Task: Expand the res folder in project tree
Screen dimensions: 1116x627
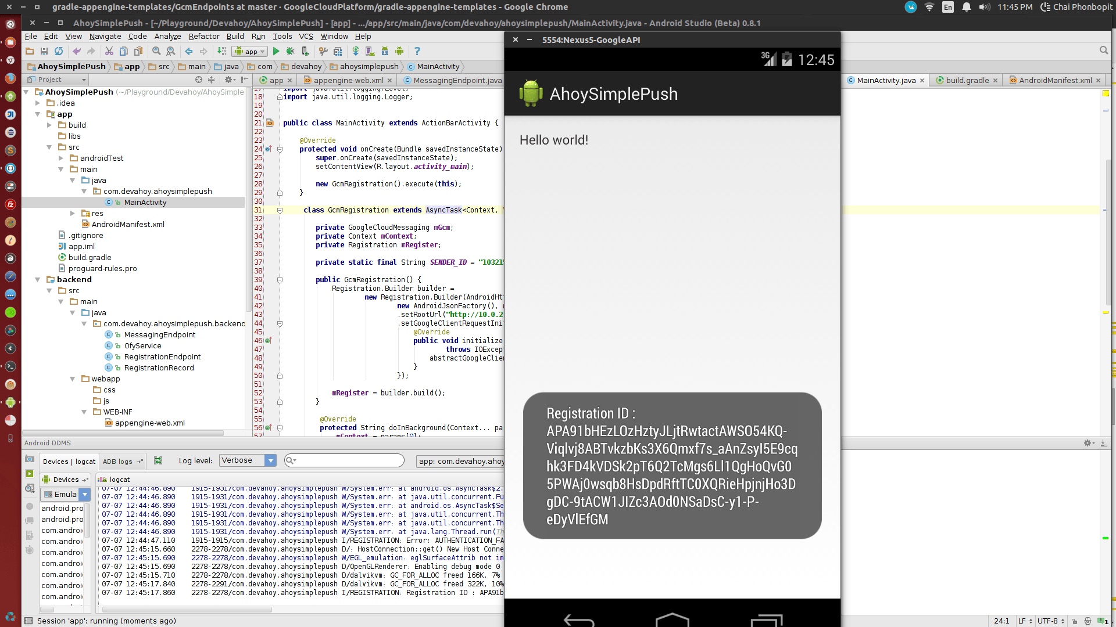Action: pyautogui.click(x=73, y=213)
